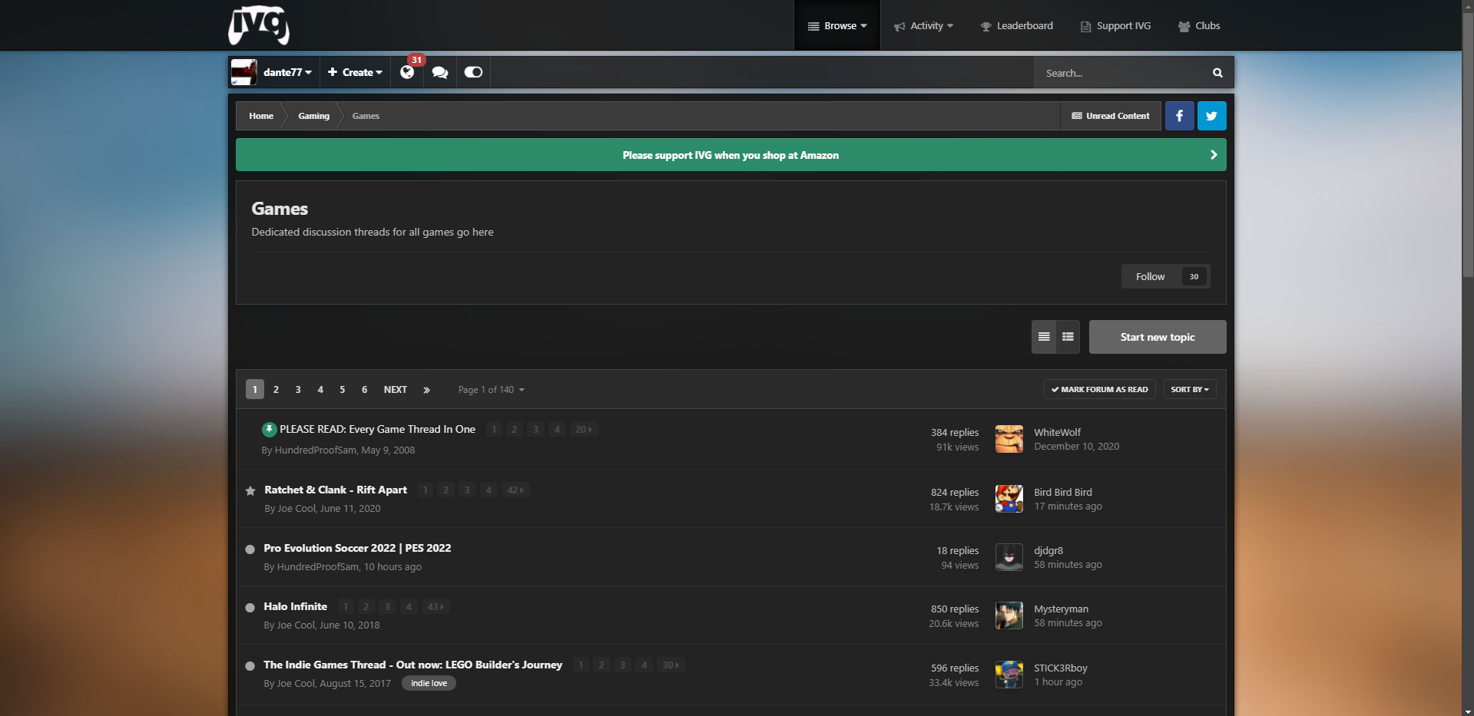
Task: Go to page 4 of topics
Action: [320, 390]
